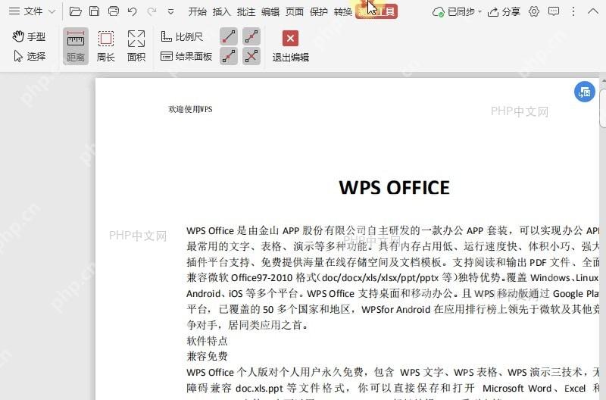Toggle the bottom-right snap intersection icon
This screenshot has height=400, width=606.
tap(251, 56)
